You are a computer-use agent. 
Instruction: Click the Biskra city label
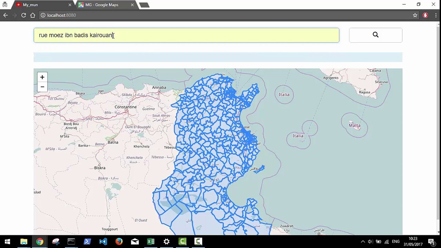tap(100, 168)
